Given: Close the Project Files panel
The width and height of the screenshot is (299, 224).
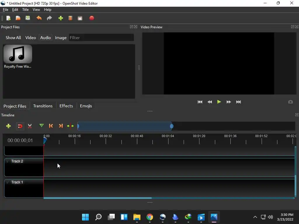Looking at the screenshot, I should 135,27.
